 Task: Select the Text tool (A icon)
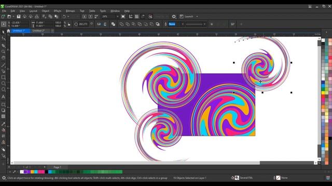(3, 97)
